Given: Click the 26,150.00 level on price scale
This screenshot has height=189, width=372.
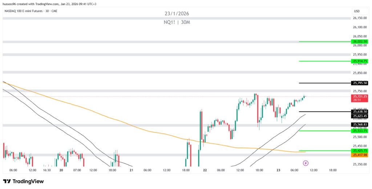Looking at the screenshot, I should point(359,18).
